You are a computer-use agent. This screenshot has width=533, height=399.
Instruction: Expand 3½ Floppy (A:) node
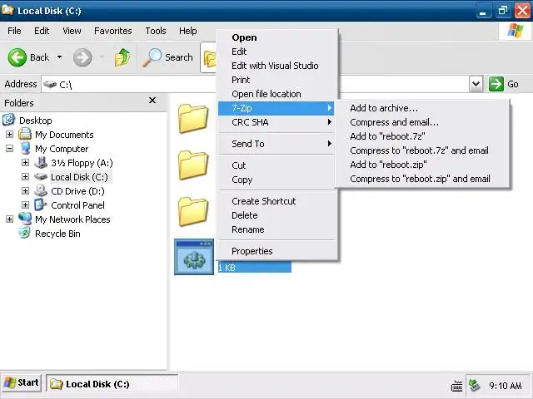point(25,163)
